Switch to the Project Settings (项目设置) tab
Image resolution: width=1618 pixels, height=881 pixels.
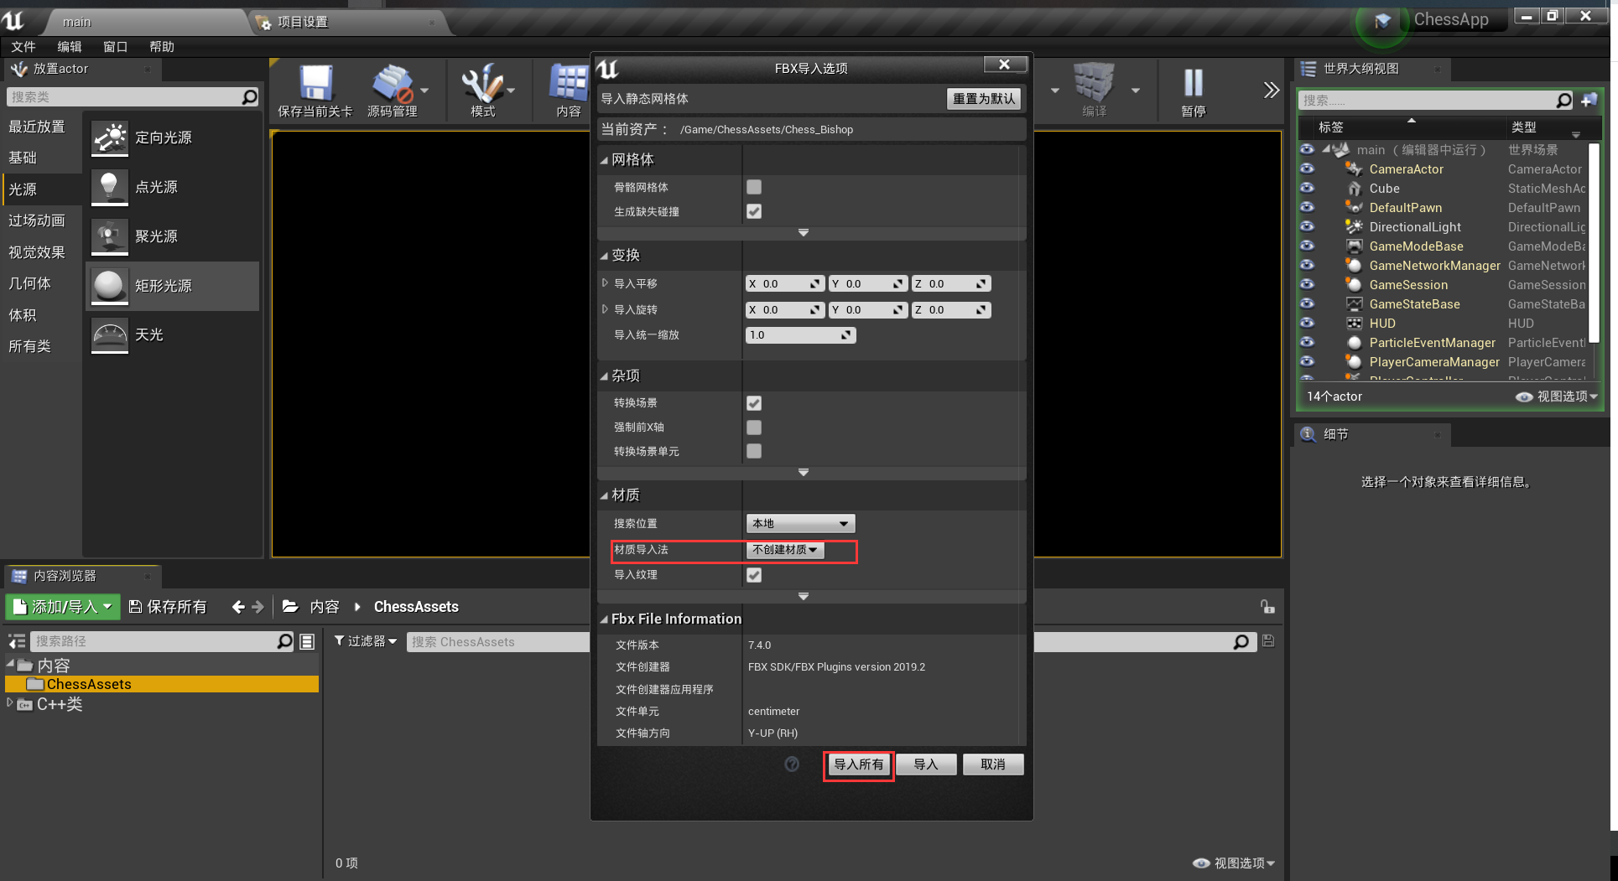pyautogui.click(x=303, y=22)
